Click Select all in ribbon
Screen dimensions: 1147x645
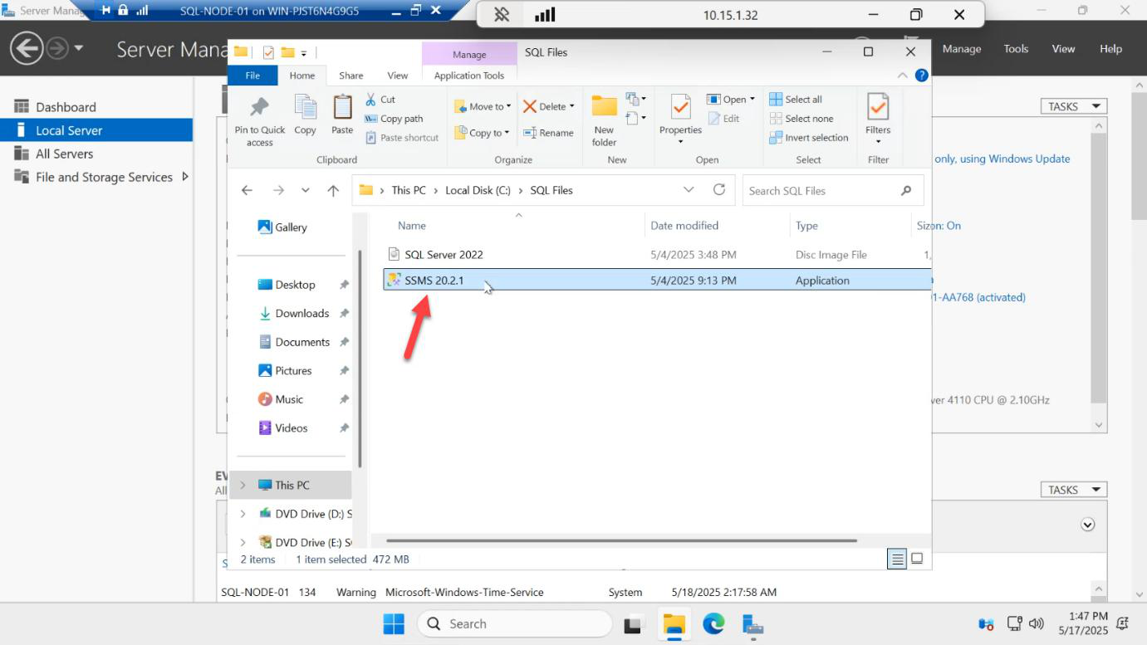pos(796,100)
